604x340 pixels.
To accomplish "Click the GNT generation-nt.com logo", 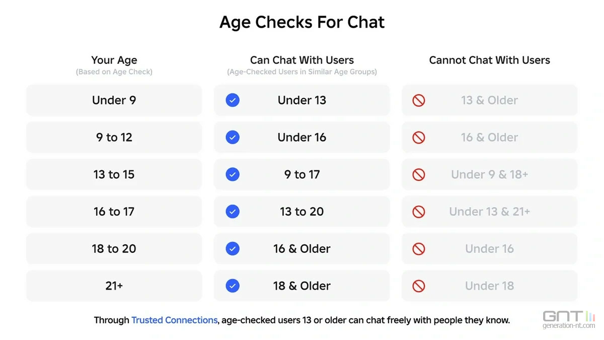I will 569,319.
